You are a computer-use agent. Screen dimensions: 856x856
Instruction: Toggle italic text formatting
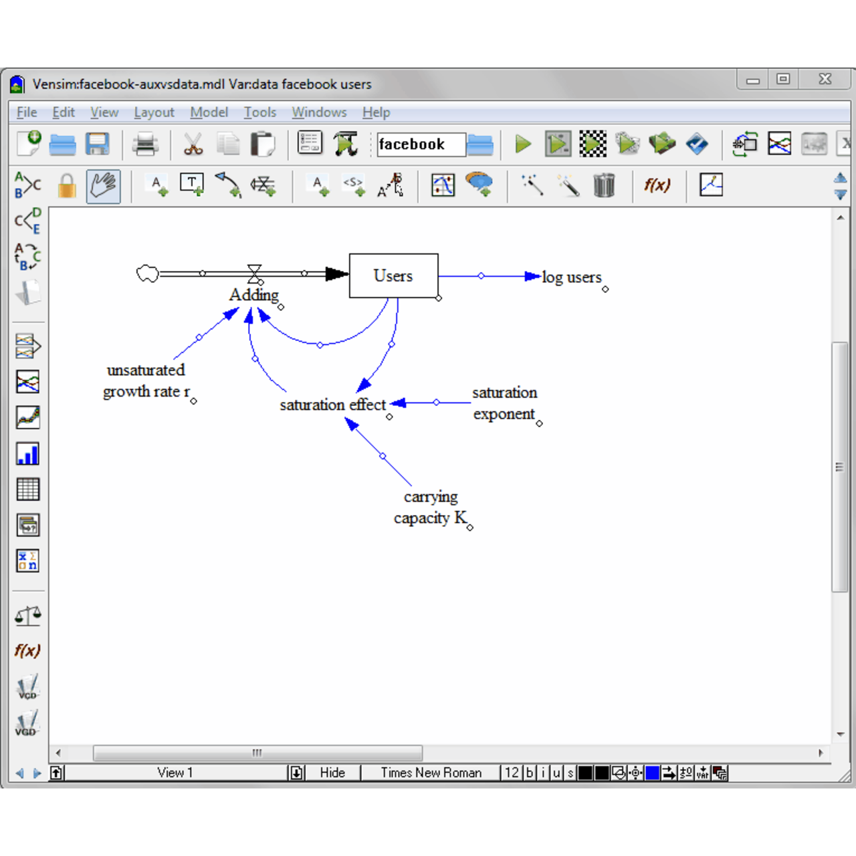coord(543,773)
